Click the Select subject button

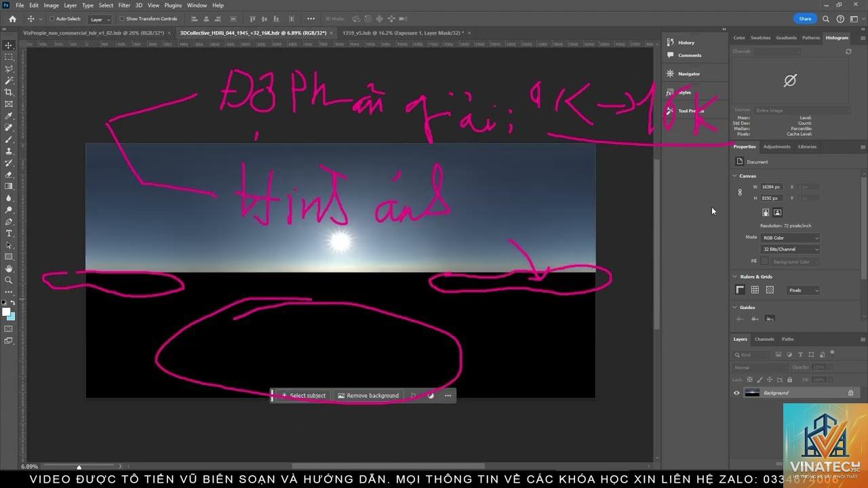click(303, 395)
